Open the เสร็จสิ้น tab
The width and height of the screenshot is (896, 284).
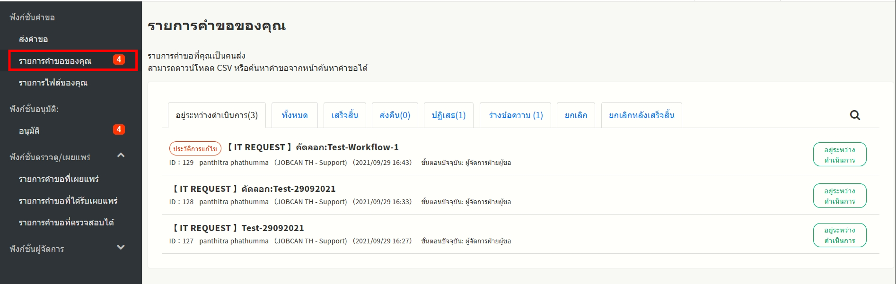pyautogui.click(x=344, y=115)
